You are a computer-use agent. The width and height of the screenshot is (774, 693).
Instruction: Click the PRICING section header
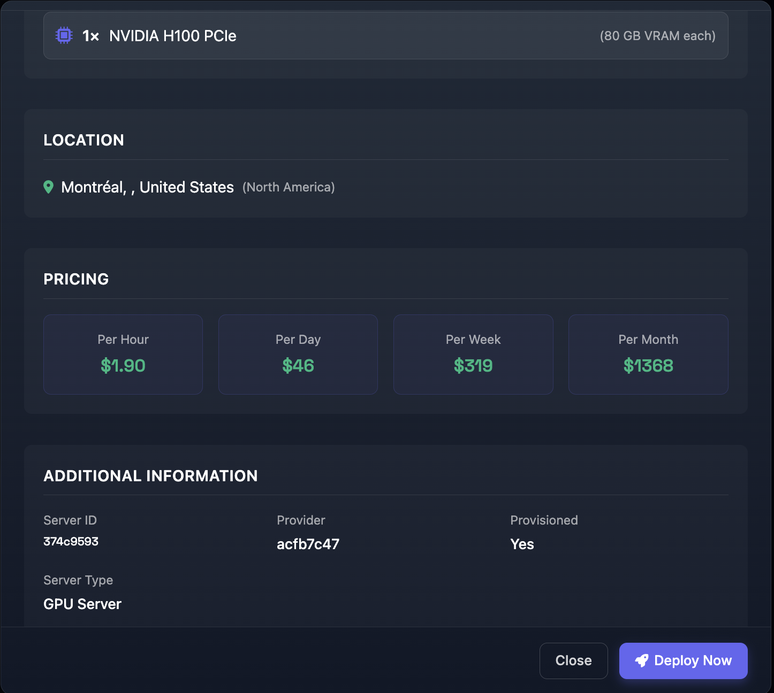pyautogui.click(x=76, y=279)
